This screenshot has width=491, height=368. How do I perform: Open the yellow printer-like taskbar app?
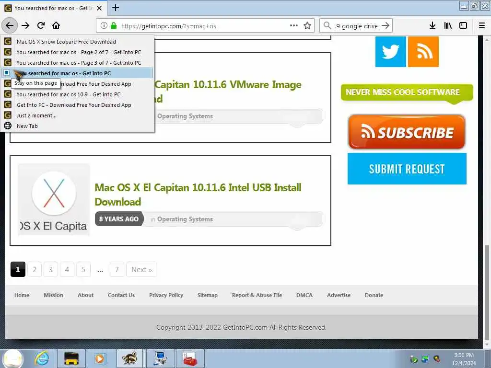tap(71, 358)
